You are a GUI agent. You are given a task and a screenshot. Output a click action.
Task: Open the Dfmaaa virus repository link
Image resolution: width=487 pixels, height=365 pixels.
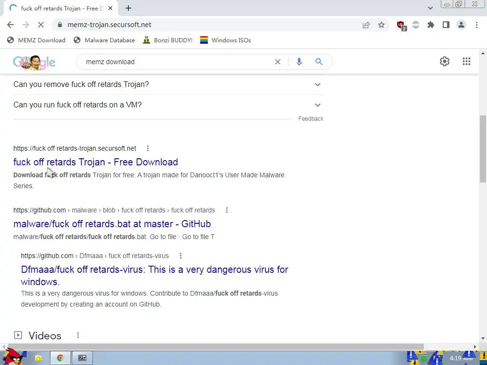155,276
